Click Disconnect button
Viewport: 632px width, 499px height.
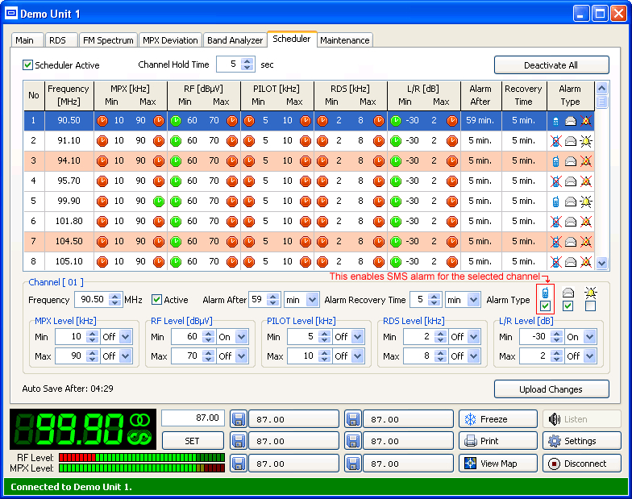(x=580, y=464)
